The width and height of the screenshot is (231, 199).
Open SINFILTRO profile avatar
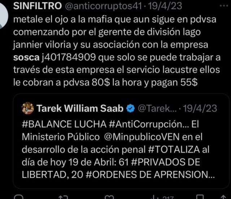click(3, 16)
